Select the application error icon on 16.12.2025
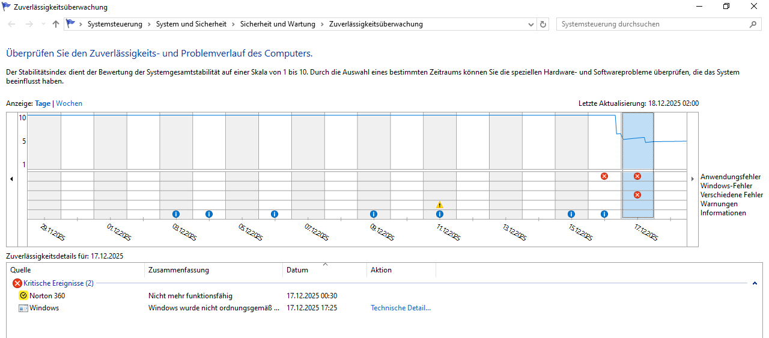The image size is (769, 338). coord(604,176)
